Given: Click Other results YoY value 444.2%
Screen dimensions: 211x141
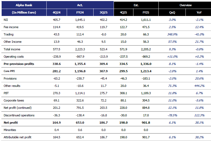Looking at the screenshot, I should pos(199,86).
